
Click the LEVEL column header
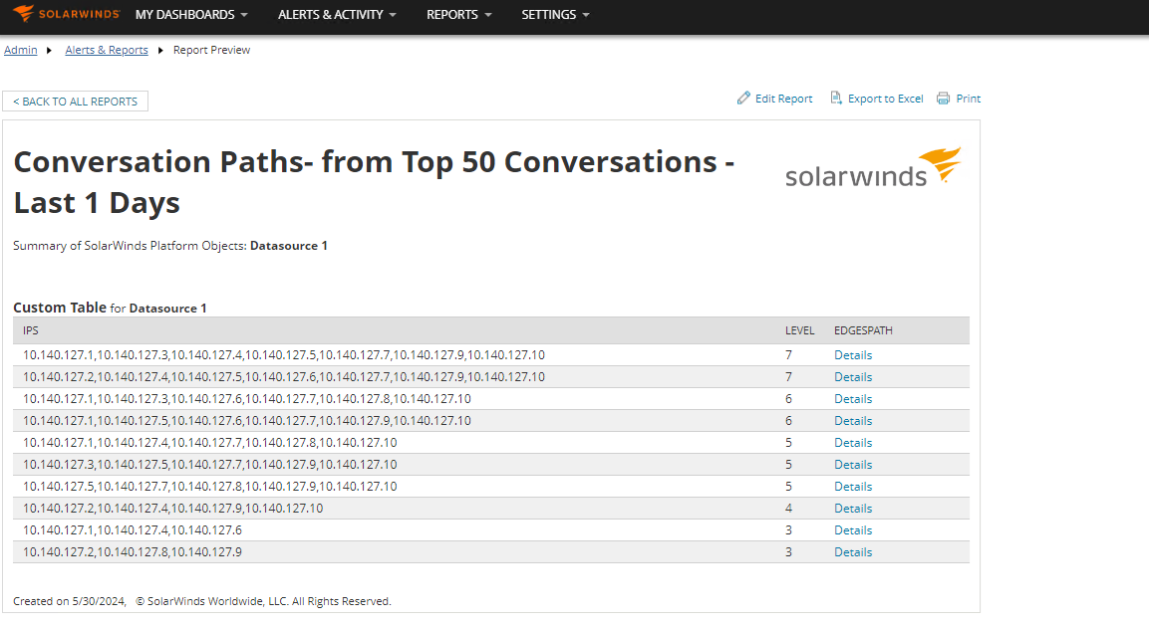pyautogui.click(x=799, y=330)
